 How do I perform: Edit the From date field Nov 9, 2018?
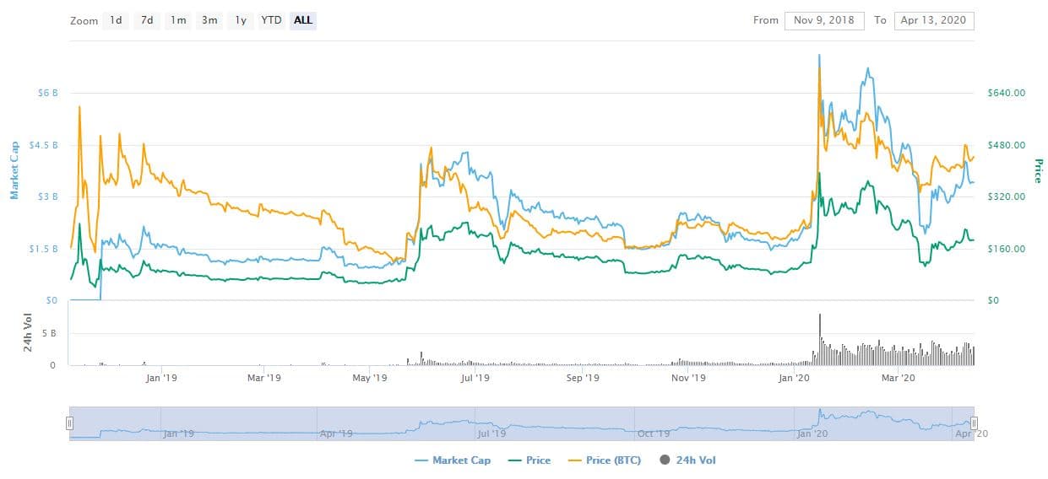(824, 20)
